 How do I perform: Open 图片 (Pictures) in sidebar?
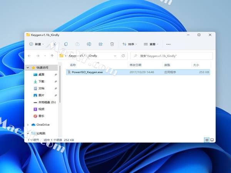tap(41, 95)
